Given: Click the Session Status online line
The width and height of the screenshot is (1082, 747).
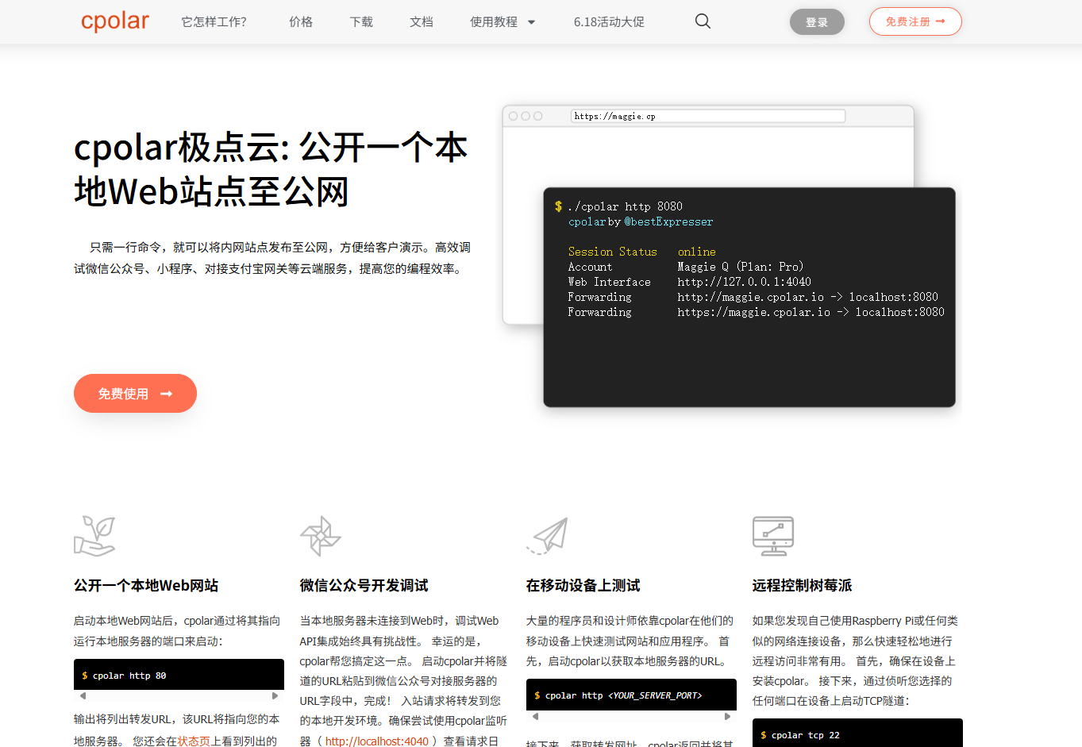Looking at the screenshot, I should pyautogui.click(x=642, y=252).
